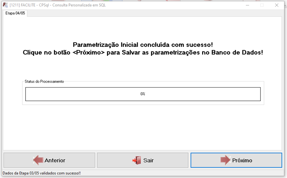This screenshot has width=287, height=178.
Task: Click the exit door icon on Sair
Action: coord(137,160)
